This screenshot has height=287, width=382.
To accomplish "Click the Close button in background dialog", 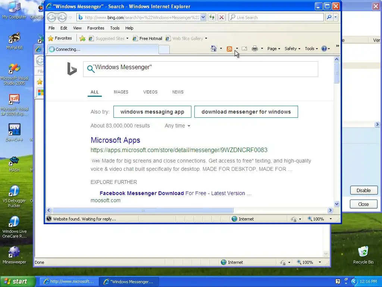I will click(363, 204).
